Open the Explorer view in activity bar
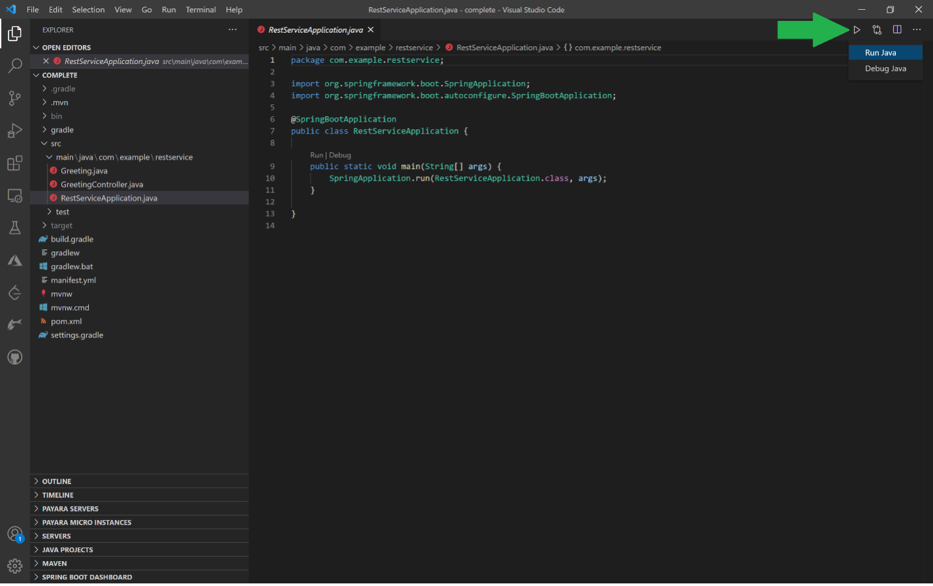Viewport: 933px width, 586px height. pos(14,33)
